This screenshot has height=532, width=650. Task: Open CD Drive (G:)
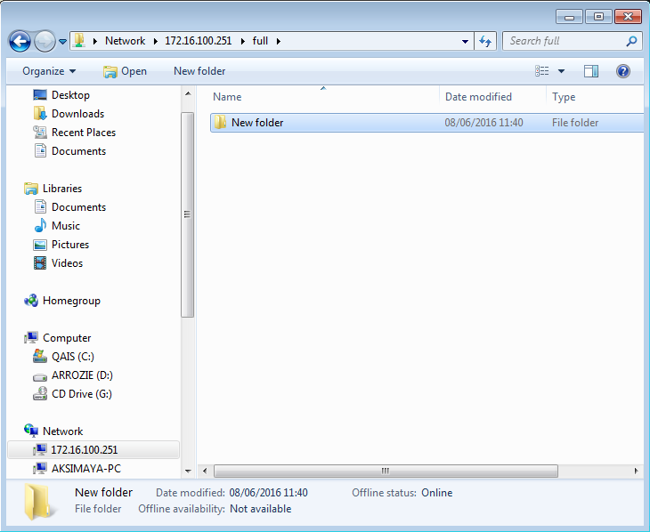pyautogui.click(x=82, y=393)
